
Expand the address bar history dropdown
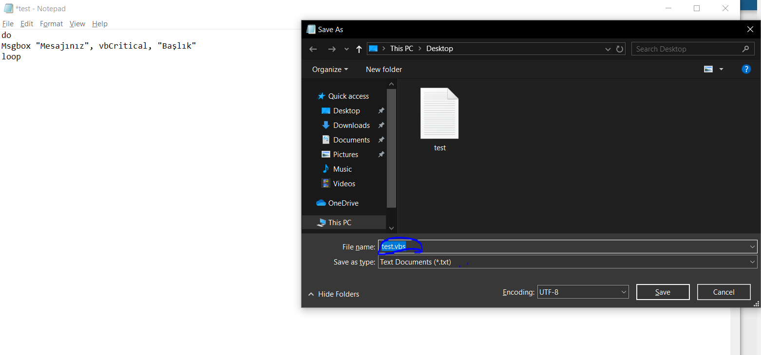[x=608, y=49]
